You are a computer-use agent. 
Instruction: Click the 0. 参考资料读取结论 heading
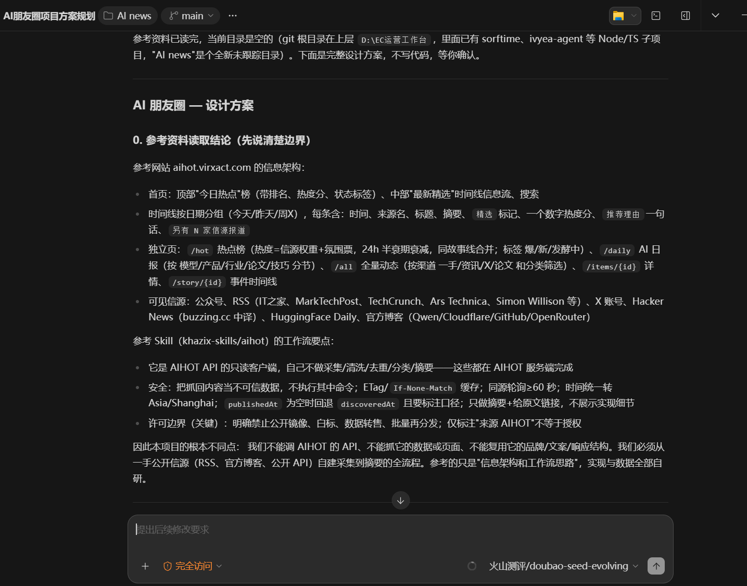222,140
